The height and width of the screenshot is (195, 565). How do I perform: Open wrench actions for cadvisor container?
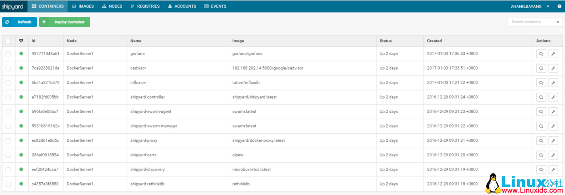(x=553, y=68)
